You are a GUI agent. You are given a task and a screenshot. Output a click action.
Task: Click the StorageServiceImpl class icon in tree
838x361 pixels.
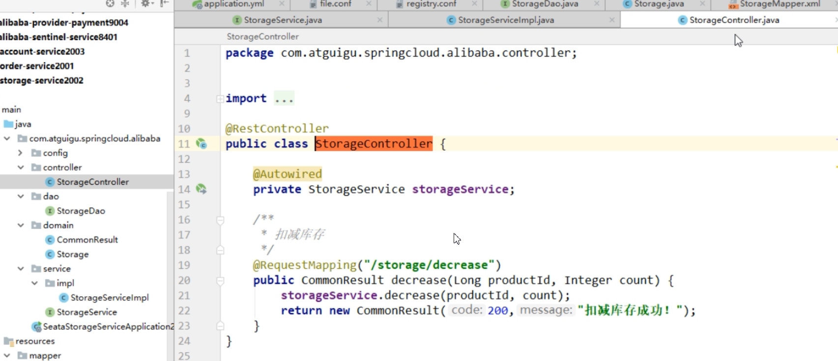click(x=63, y=298)
